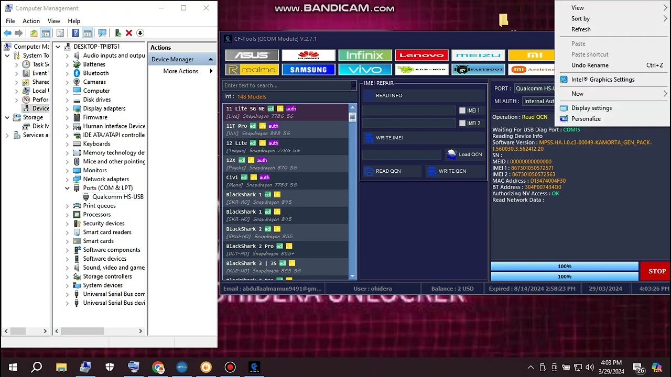Open Windows Security shield taskbar icon
Screen dimensions: 671x377
point(110,367)
